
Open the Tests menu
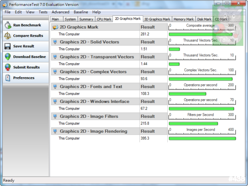tap(43, 12)
